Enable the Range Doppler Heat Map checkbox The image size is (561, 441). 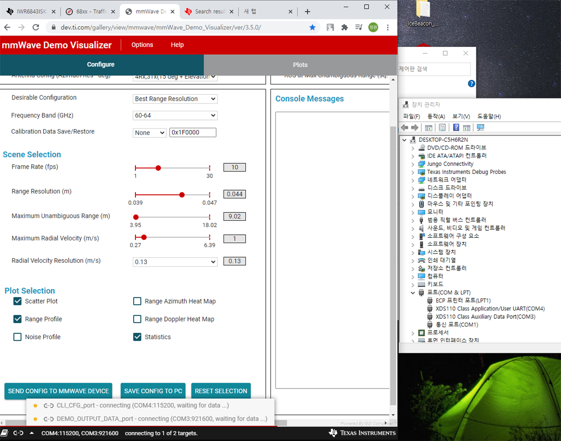click(x=137, y=319)
